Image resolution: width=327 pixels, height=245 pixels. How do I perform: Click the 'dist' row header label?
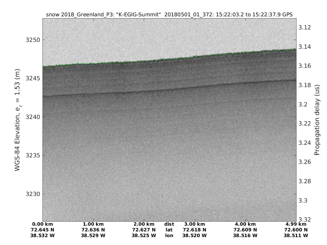(169, 224)
